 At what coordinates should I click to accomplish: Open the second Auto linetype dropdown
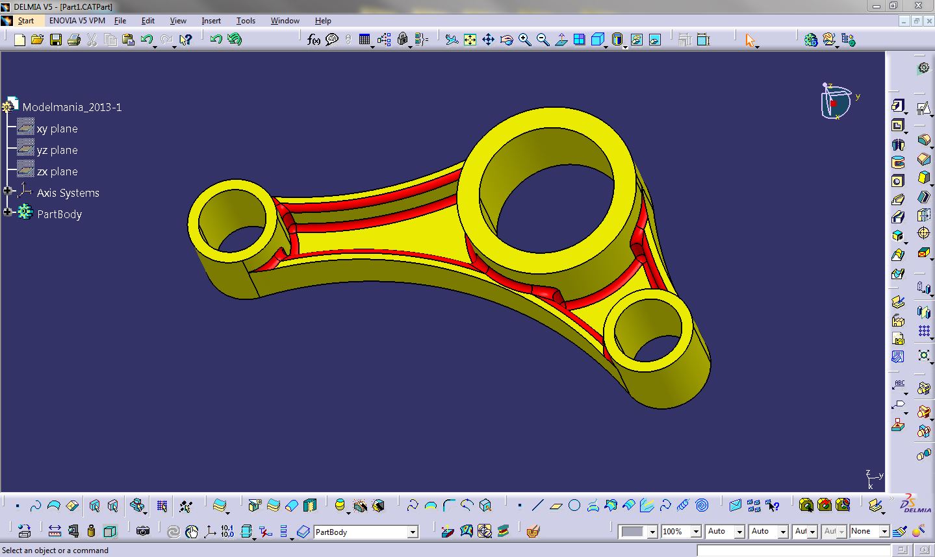783,532
